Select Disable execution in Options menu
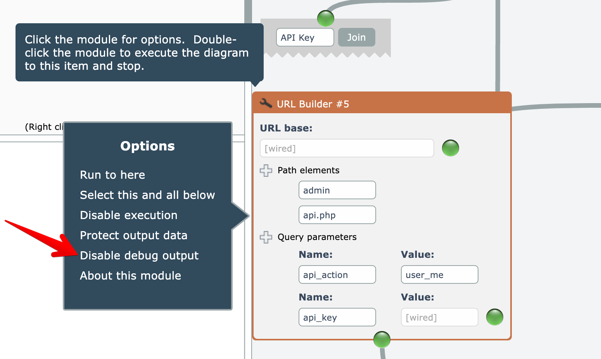 click(129, 215)
